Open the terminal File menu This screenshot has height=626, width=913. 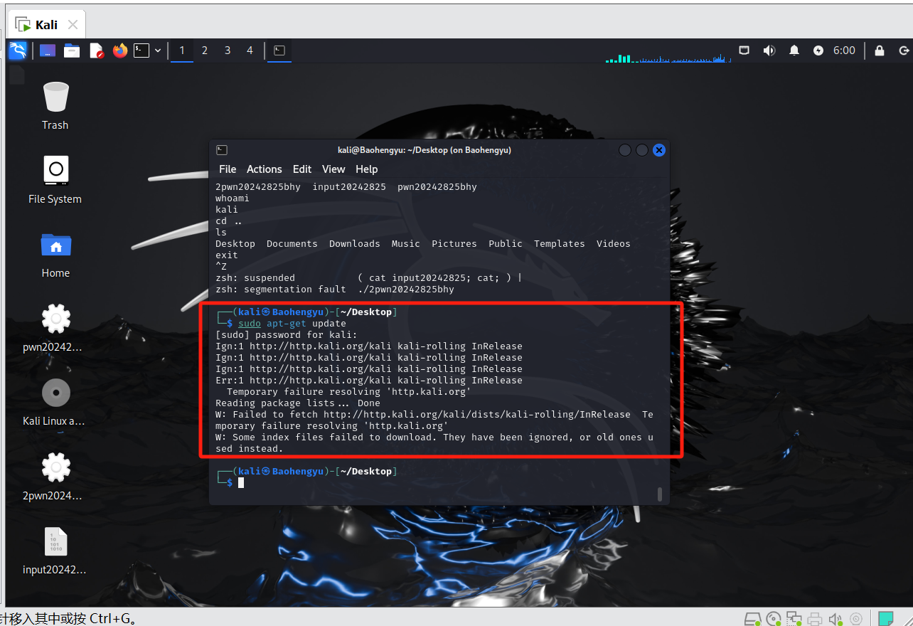pos(228,169)
